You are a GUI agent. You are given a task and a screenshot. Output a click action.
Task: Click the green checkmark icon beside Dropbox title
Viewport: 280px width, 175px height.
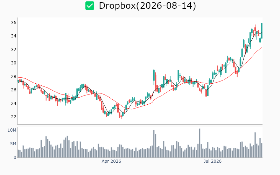coord(90,6)
